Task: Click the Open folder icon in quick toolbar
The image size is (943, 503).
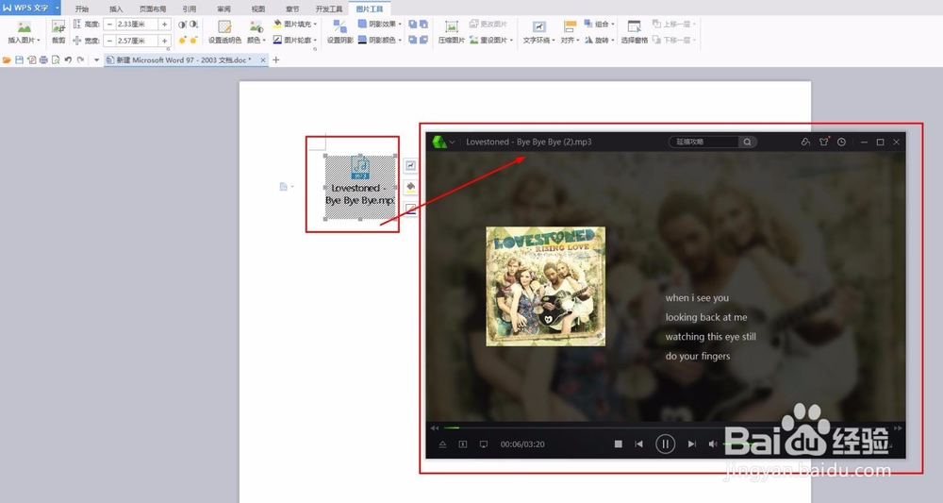Action: [7, 60]
